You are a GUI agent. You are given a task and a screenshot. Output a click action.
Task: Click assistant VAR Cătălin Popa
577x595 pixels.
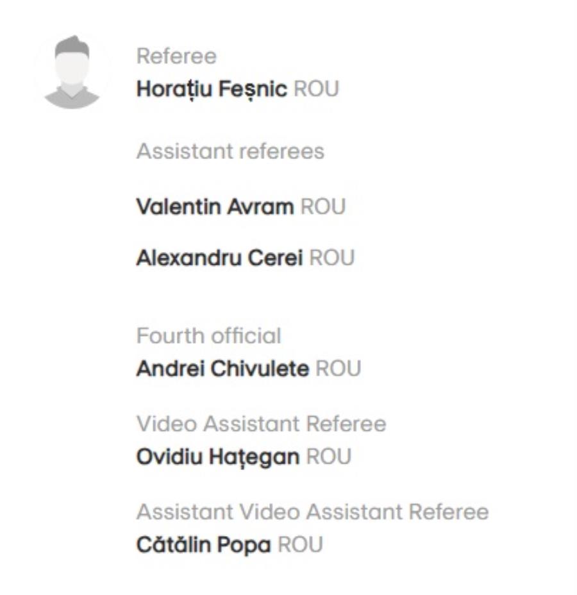[204, 546]
